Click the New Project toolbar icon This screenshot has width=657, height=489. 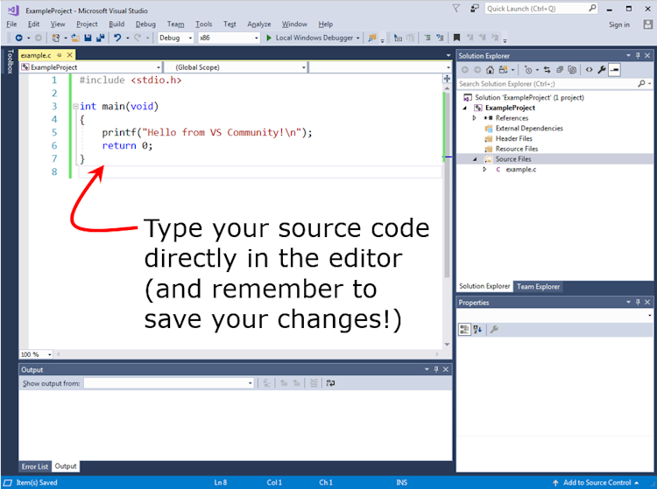tap(56, 38)
